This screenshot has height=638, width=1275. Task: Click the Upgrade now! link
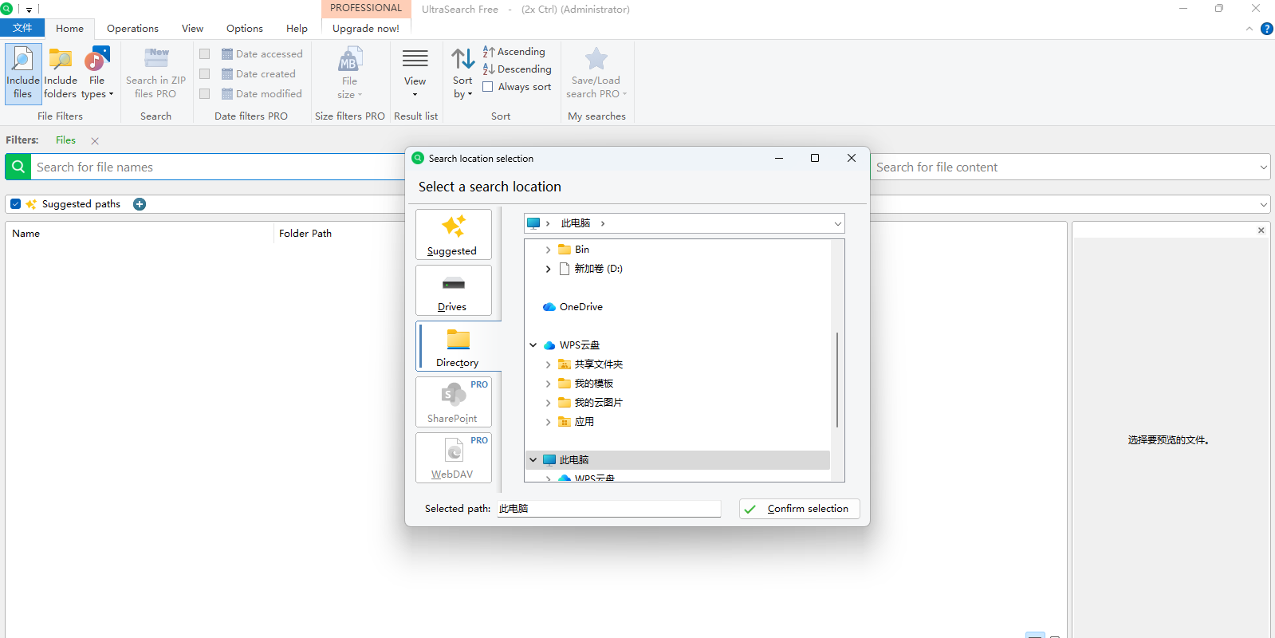(365, 29)
